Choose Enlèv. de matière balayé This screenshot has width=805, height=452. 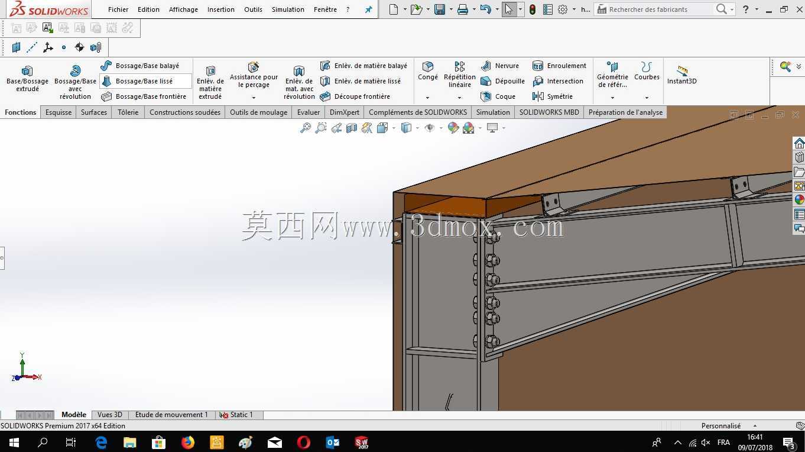point(363,66)
